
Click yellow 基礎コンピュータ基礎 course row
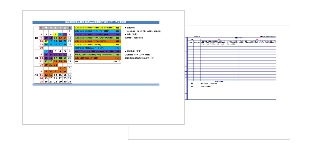click(97, 28)
